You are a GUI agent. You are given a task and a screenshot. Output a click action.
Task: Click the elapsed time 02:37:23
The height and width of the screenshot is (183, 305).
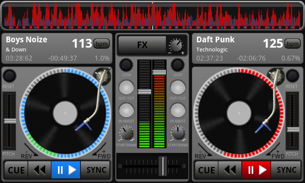coord(209,58)
